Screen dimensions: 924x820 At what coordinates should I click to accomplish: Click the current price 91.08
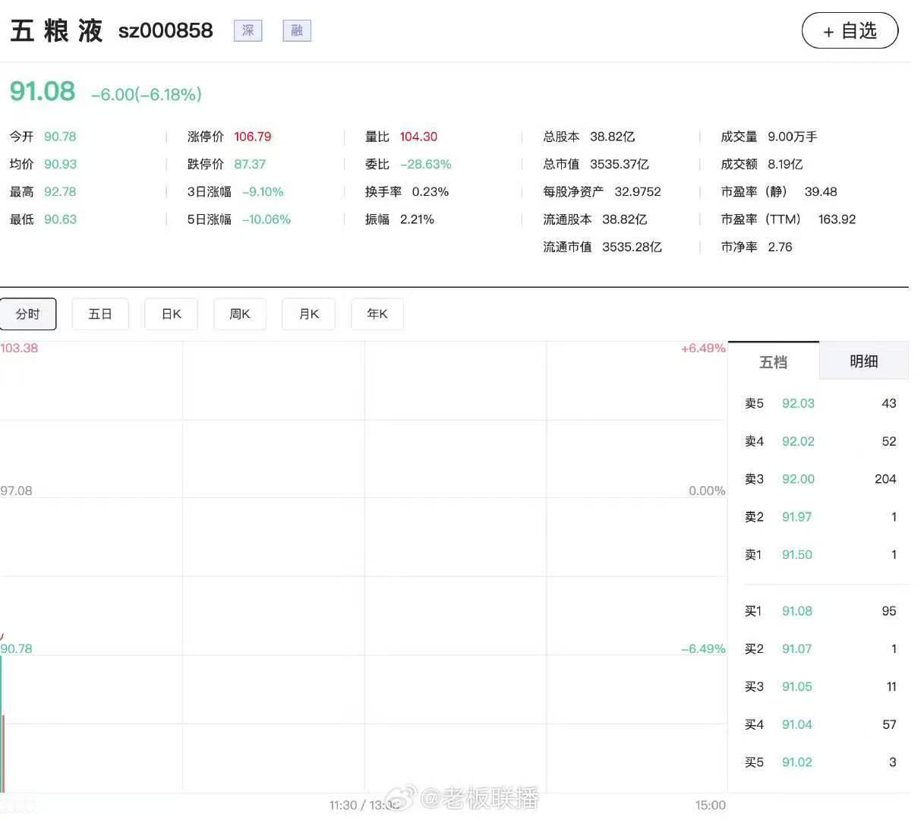click(x=43, y=91)
